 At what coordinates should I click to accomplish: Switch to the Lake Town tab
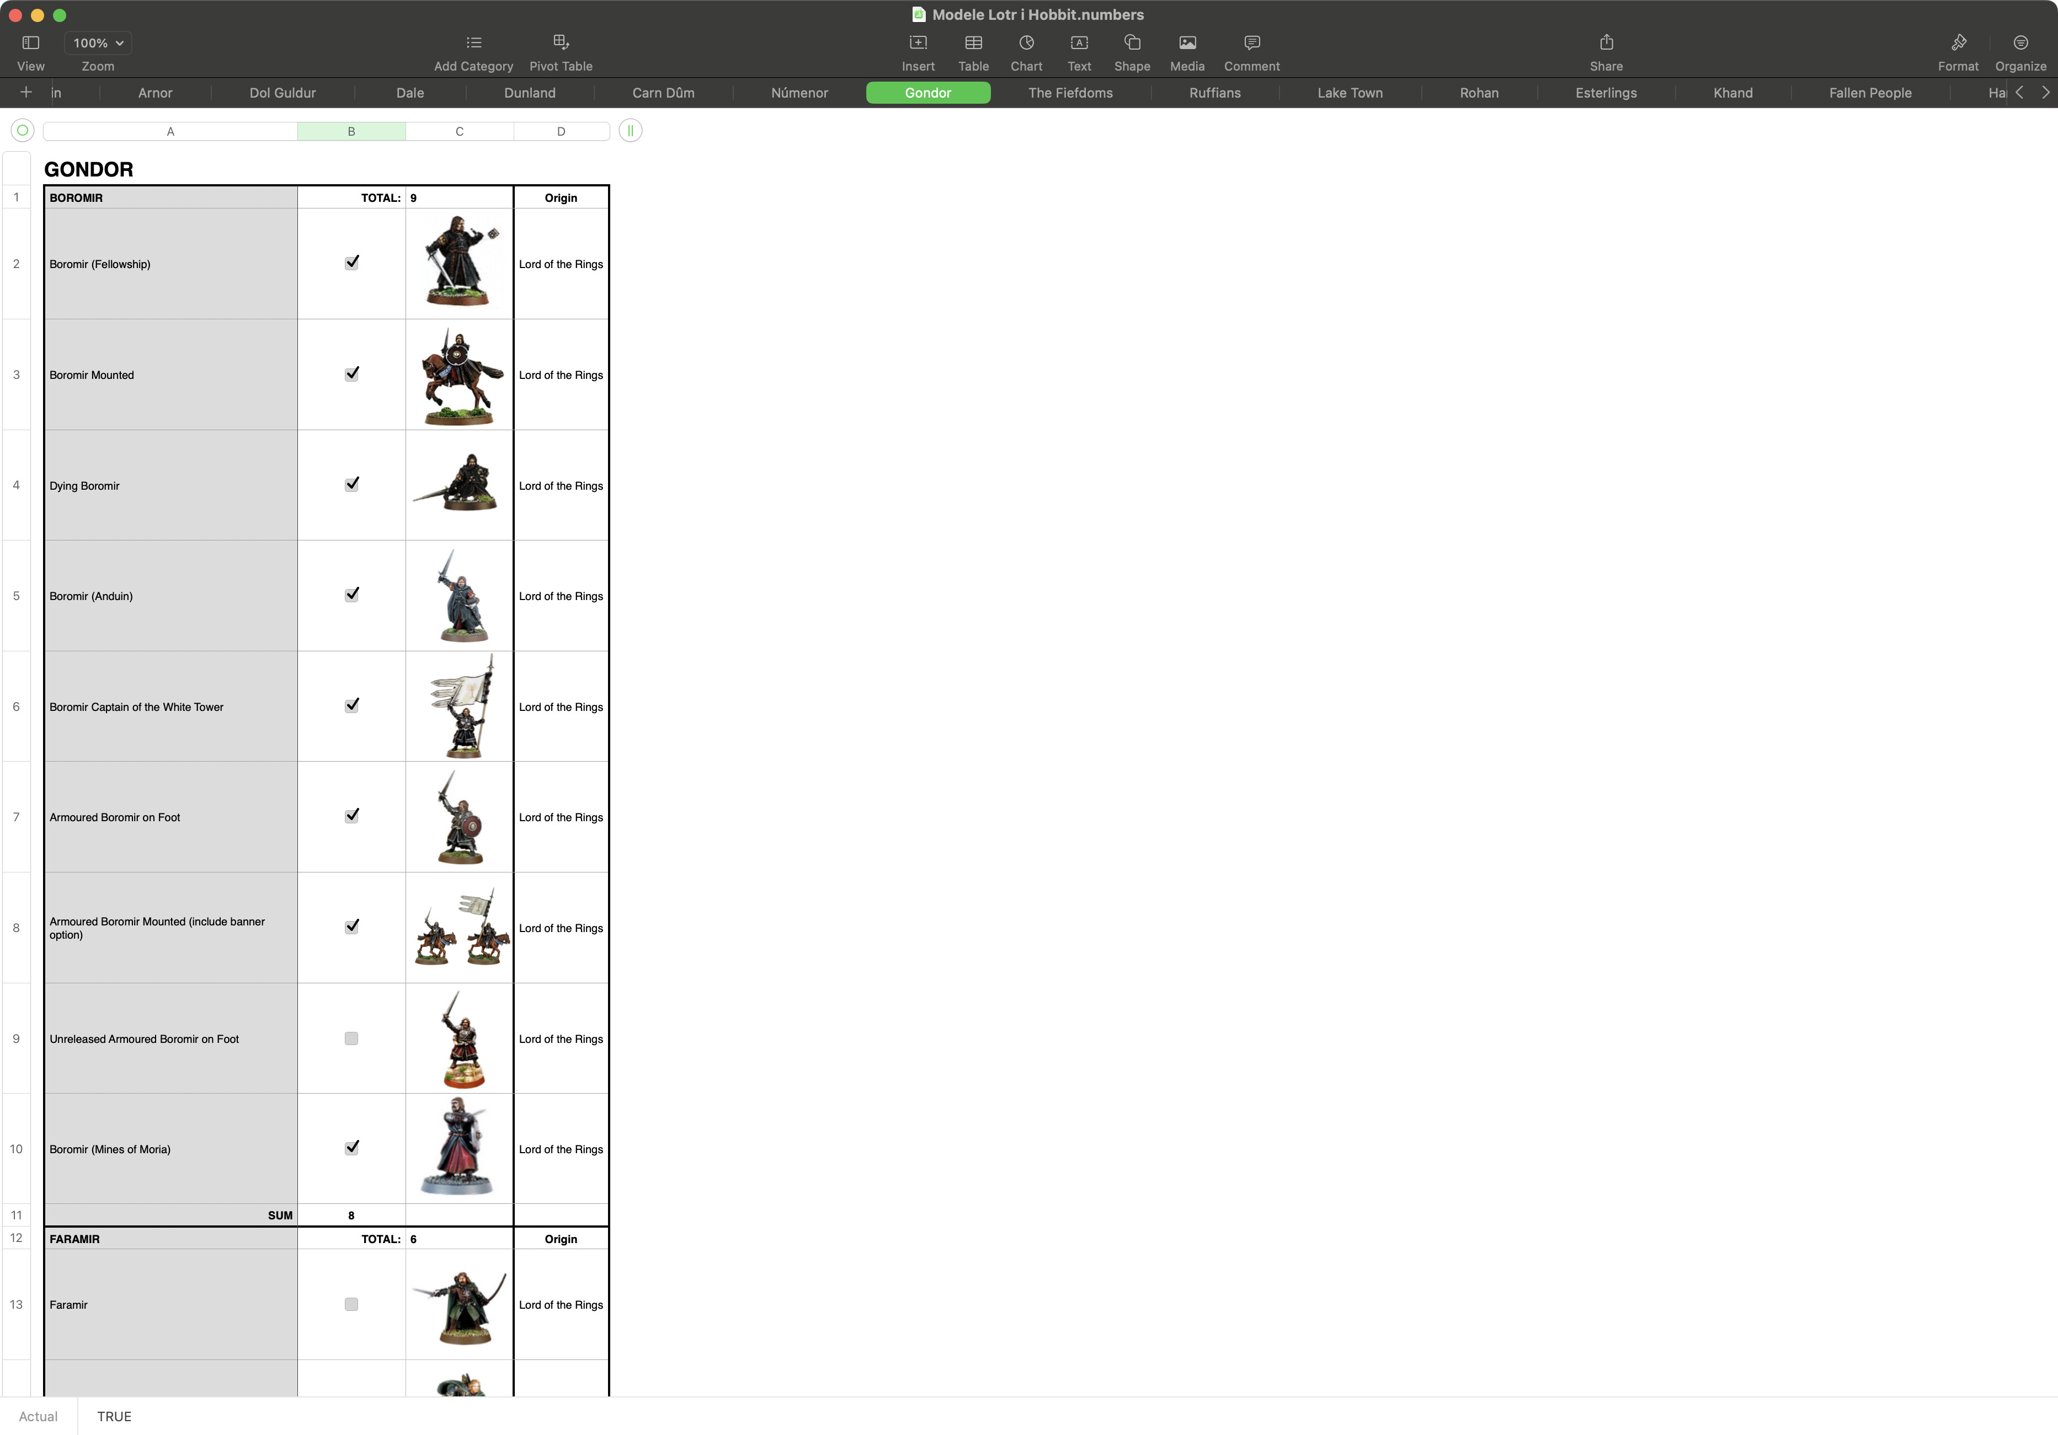pyautogui.click(x=1349, y=93)
